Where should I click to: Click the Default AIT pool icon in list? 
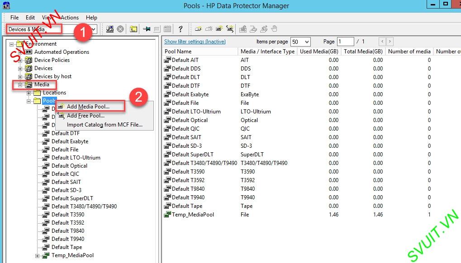167,60
